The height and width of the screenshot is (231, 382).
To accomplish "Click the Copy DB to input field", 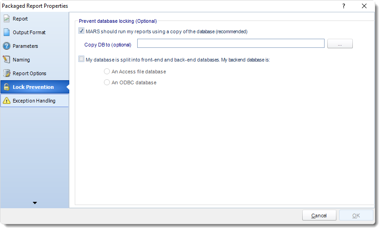I will (x=231, y=44).
